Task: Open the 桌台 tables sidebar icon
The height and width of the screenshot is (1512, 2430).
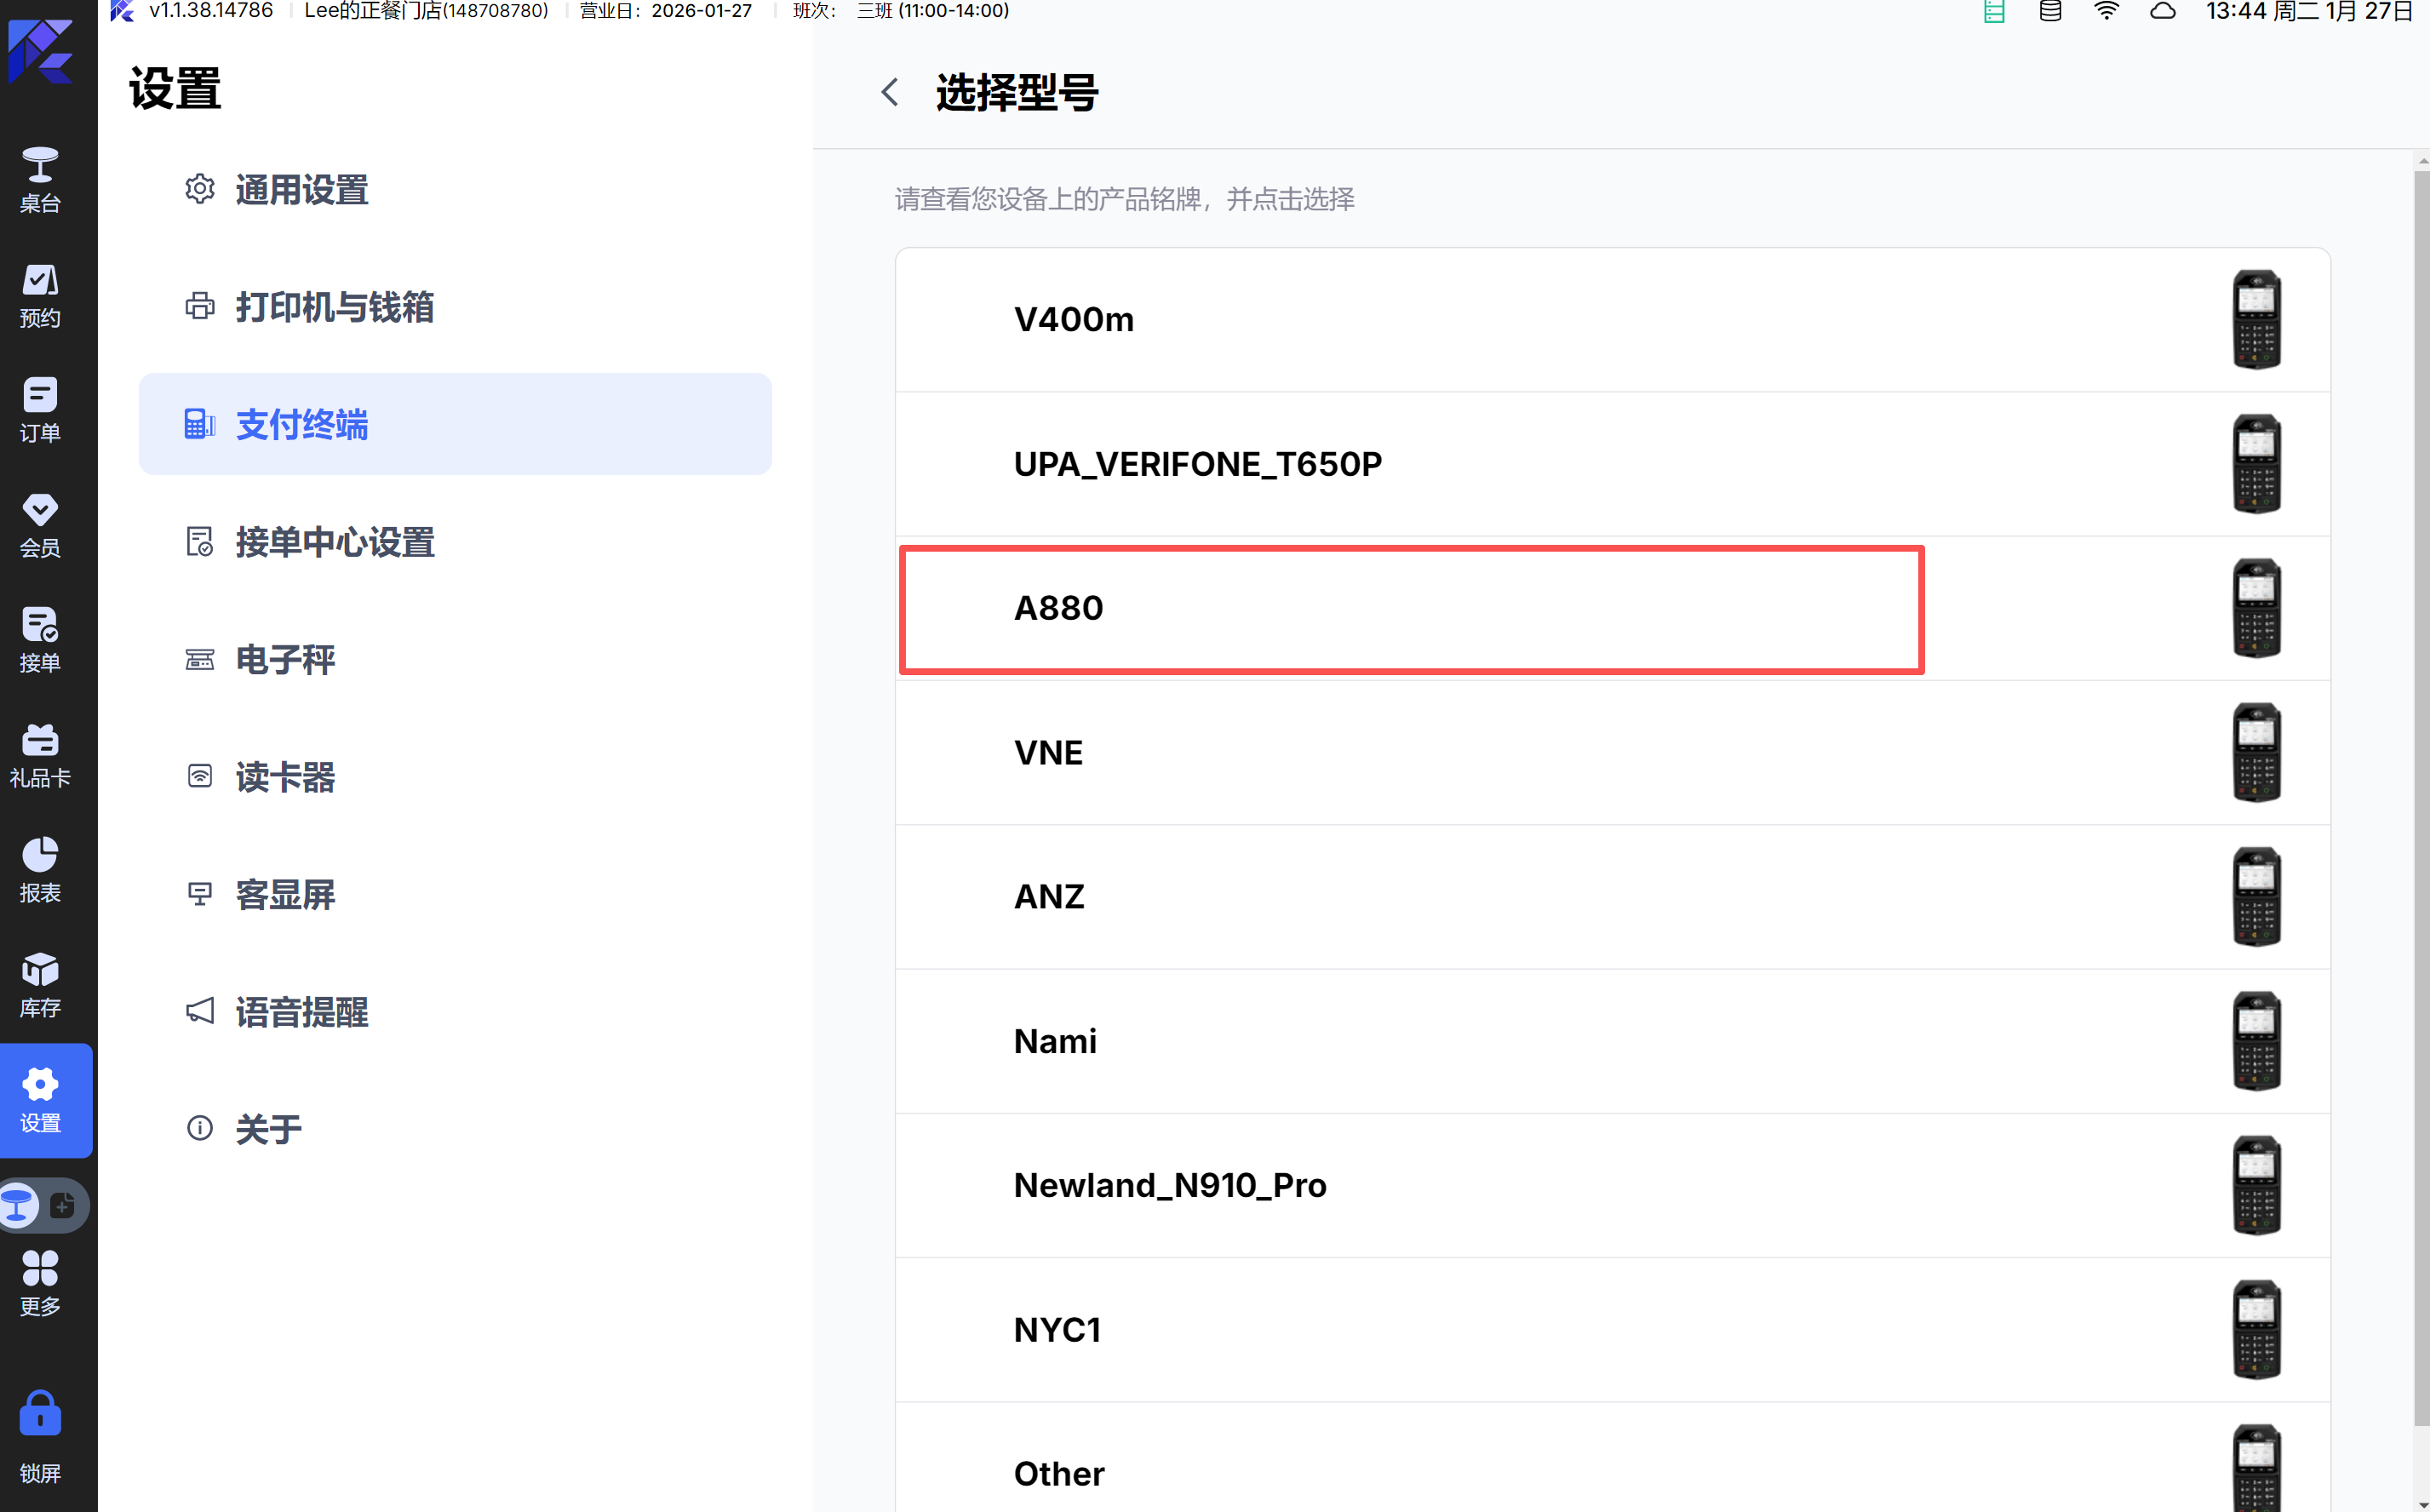Action: (x=40, y=180)
